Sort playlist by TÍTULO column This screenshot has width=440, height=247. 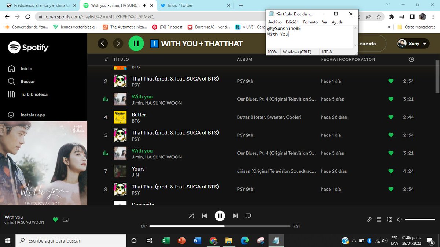pos(121,59)
